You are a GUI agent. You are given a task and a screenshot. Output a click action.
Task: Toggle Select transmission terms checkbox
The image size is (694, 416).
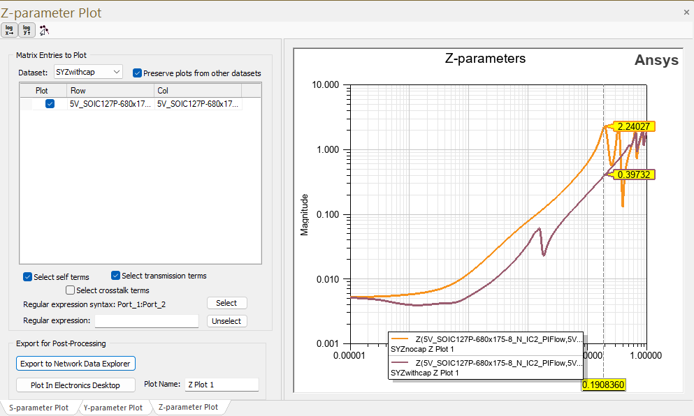click(x=116, y=276)
